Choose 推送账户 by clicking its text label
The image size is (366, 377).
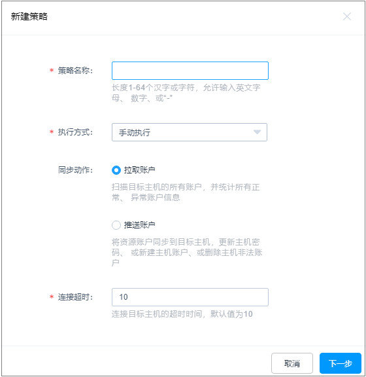point(139,225)
